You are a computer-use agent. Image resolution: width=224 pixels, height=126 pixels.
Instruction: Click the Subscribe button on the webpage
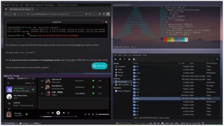[99, 66]
